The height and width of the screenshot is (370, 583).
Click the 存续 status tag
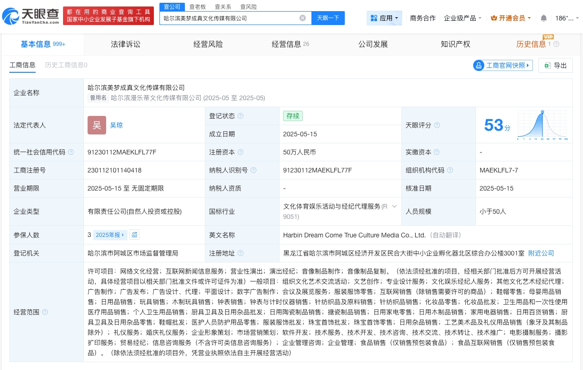293,116
